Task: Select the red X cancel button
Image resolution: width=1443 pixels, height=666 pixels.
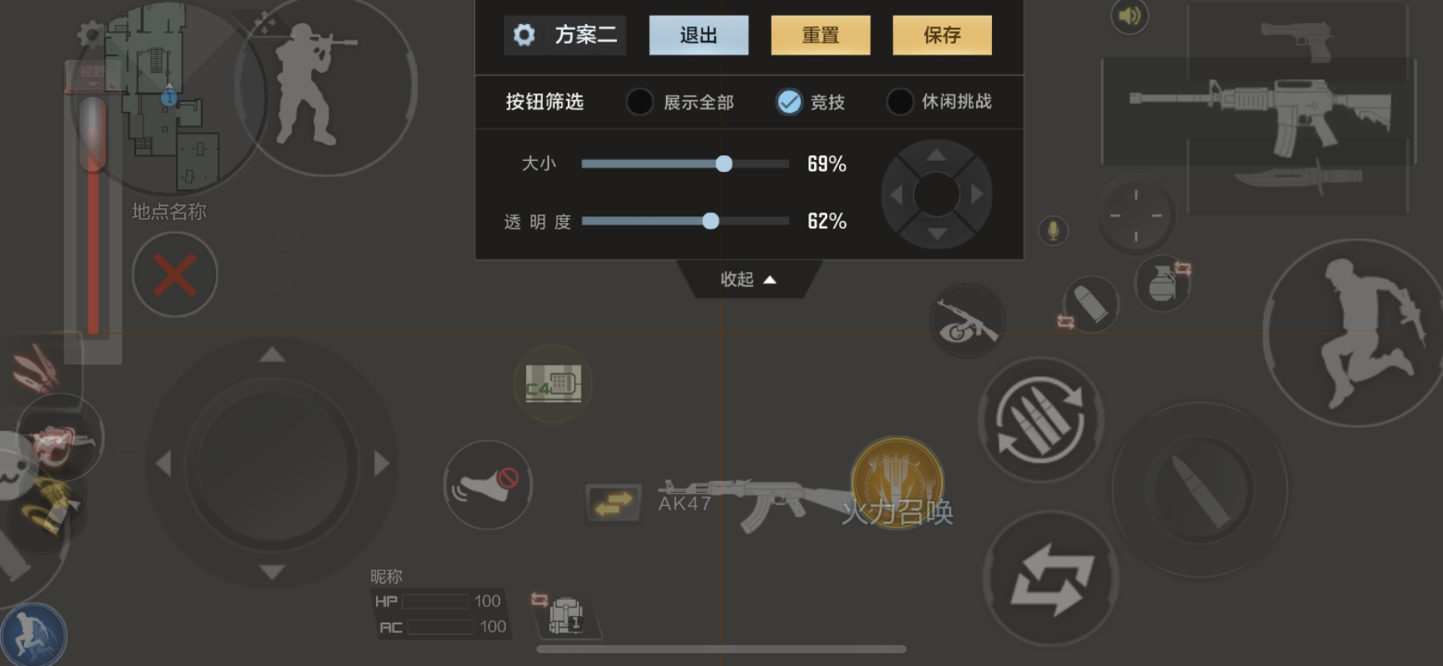Action: coord(175,275)
